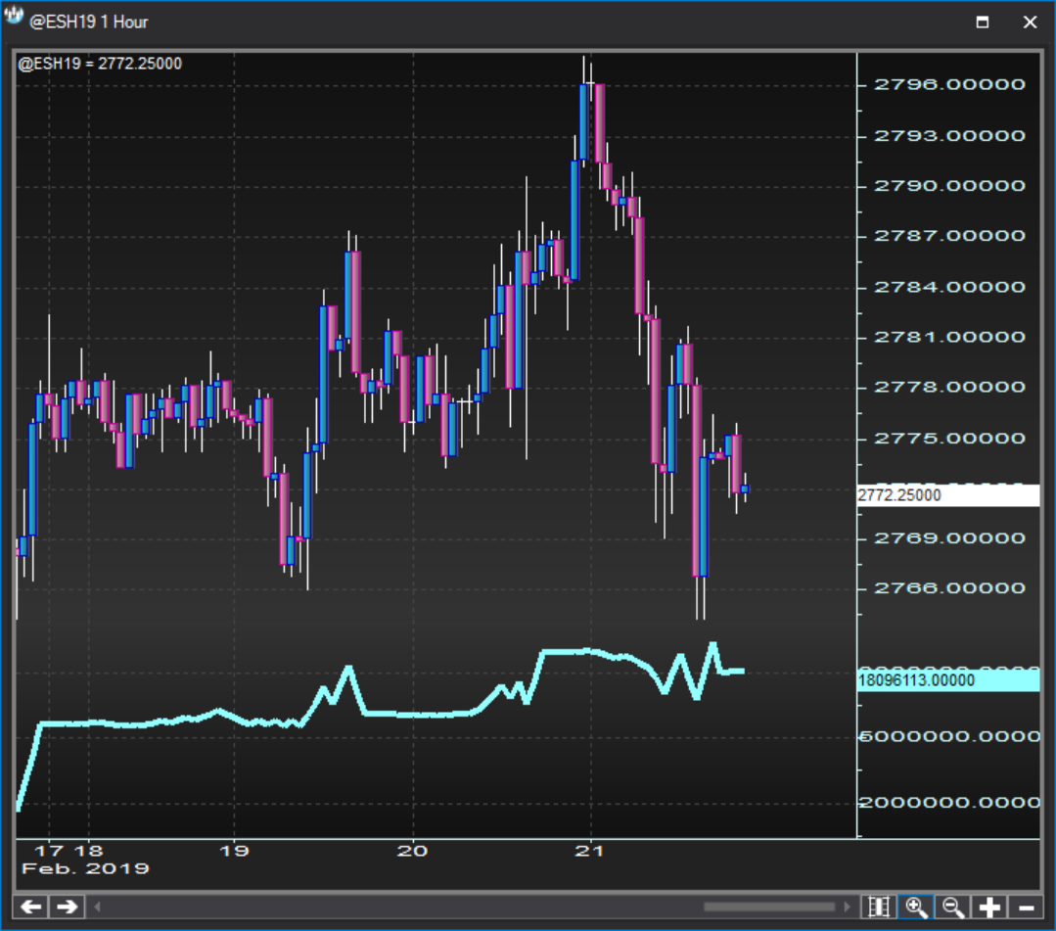The image size is (1056, 931).
Task: Click the 5000000.0000 volume axis label
Action: tap(949, 735)
